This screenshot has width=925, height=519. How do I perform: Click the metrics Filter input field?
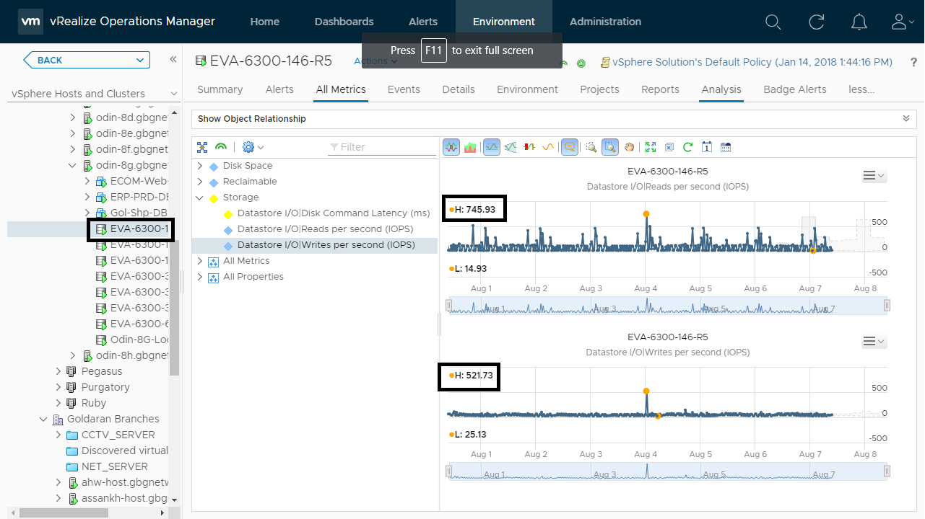pos(383,147)
